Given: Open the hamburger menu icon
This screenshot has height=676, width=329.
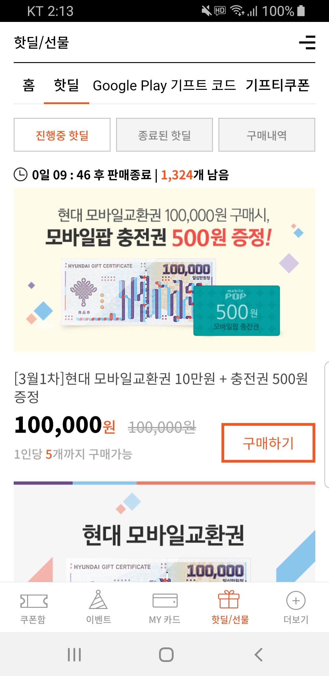Looking at the screenshot, I should click(307, 42).
